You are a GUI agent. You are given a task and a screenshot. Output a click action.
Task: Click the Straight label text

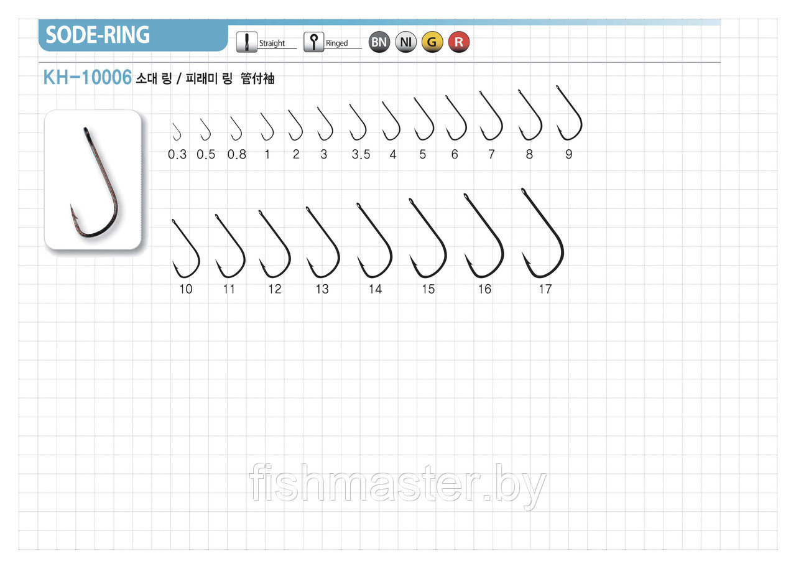pos(272,44)
